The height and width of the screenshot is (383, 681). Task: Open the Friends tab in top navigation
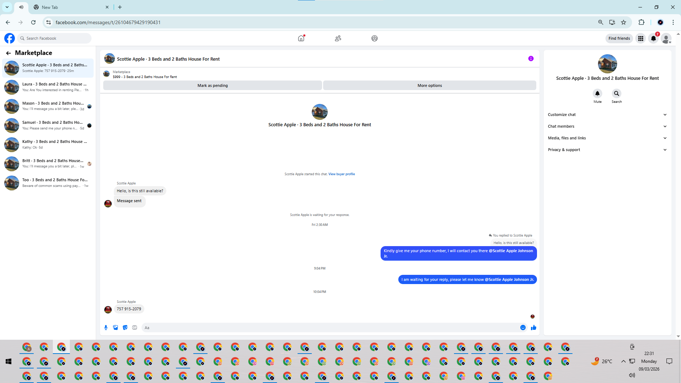click(x=338, y=38)
